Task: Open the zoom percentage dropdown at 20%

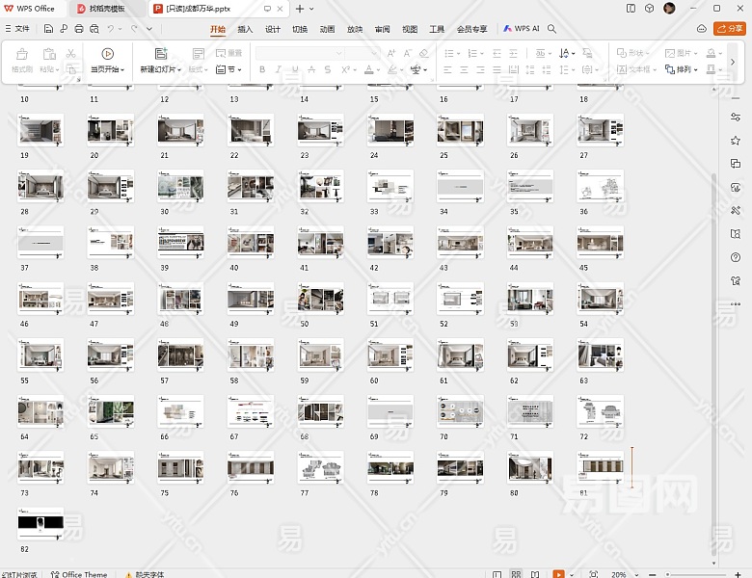Action: pyautogui.click(x=622, y=574)
